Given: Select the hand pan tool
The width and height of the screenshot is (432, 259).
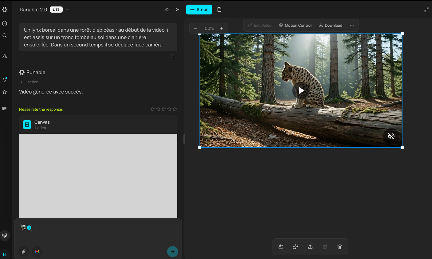Looking at the screenshot, I should 281,247.
